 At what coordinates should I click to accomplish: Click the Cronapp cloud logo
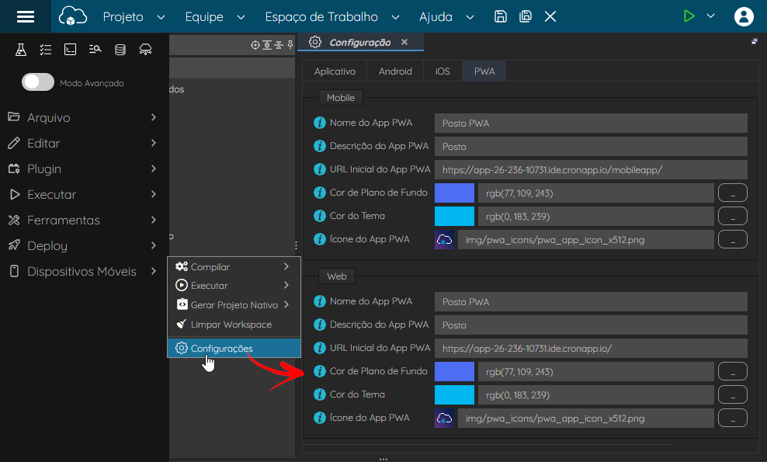pos(72,16)
